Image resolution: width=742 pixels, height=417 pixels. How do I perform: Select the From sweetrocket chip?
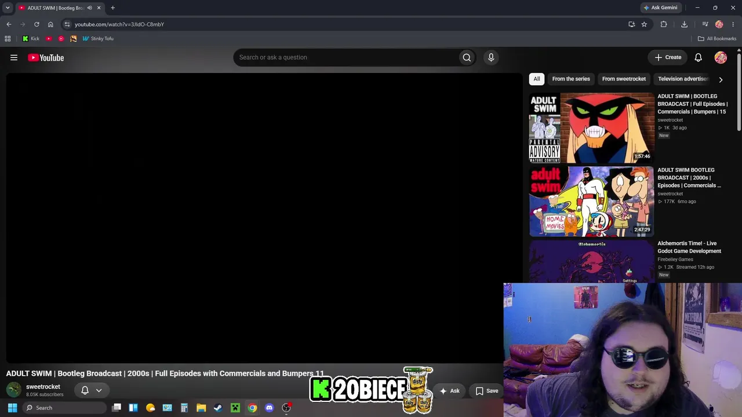click(624, 79)
